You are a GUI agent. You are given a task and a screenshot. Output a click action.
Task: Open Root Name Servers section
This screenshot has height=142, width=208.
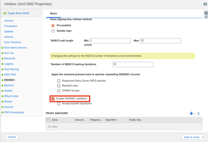pyautogui.click(x=15, y=48)
